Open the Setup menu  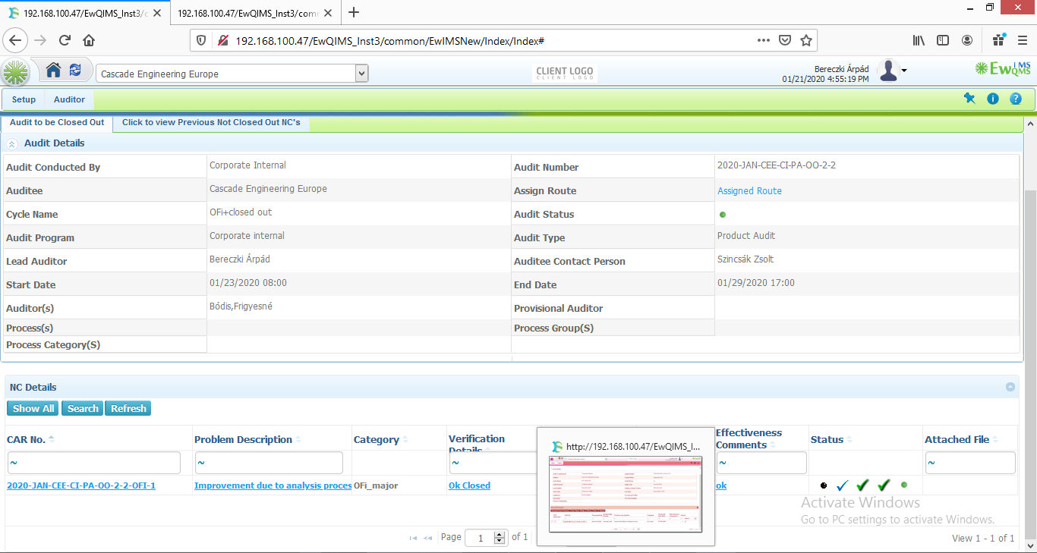[x=24, y=99]
